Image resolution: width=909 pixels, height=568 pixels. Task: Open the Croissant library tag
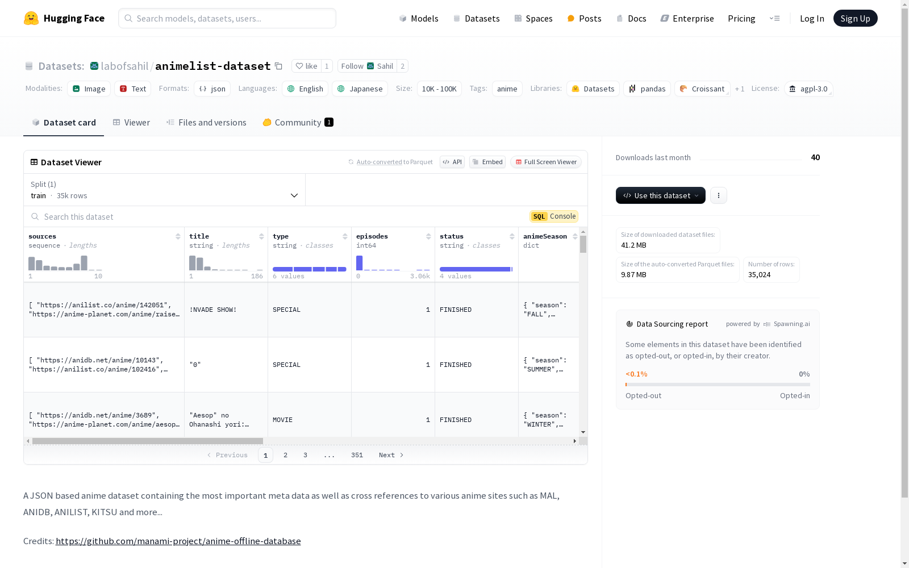click(702, 89)
